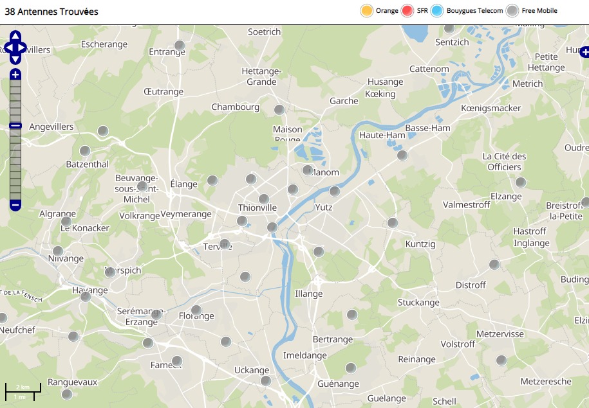Zoom in using the plus button
Image resolution: width=589 pixels, height=408 pixels.
point(15,75)
